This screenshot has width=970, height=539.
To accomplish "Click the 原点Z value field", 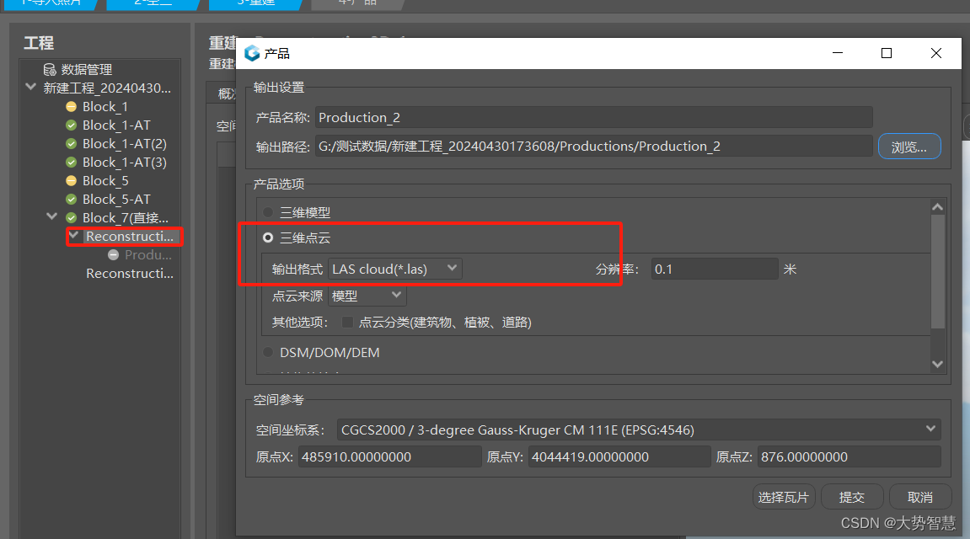I will [x=849, y=456].
